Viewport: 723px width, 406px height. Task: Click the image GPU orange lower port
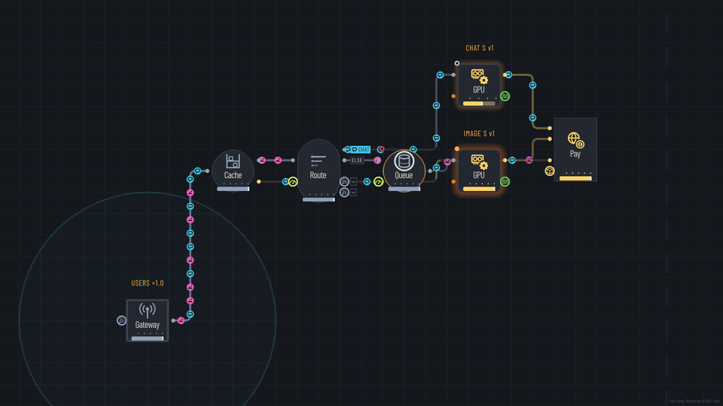453,182
